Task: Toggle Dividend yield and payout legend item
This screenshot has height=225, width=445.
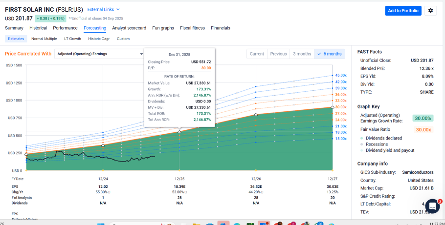Action: click(x=390, y=151)
